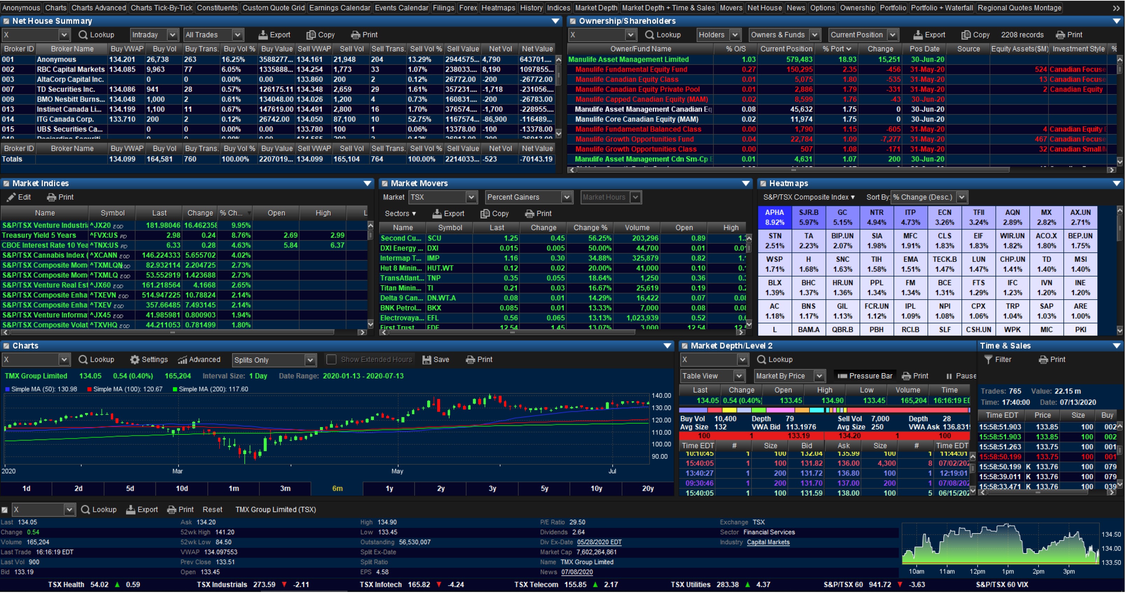The height and width of the screenshot is (593, 1125).
Task: Open the Capital Markets industry link
Action: [768, 542]
